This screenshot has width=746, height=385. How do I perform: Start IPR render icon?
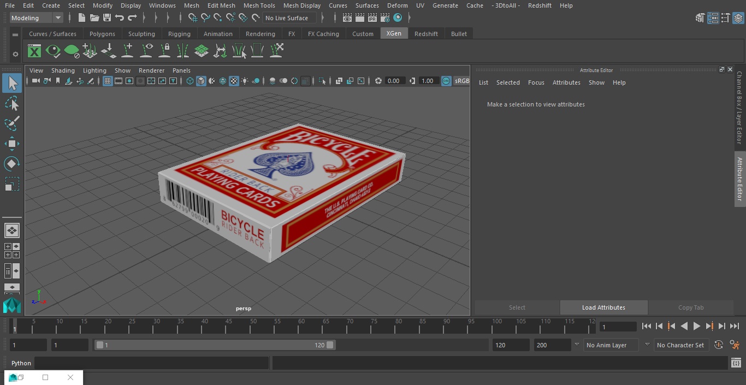[372, 18]
